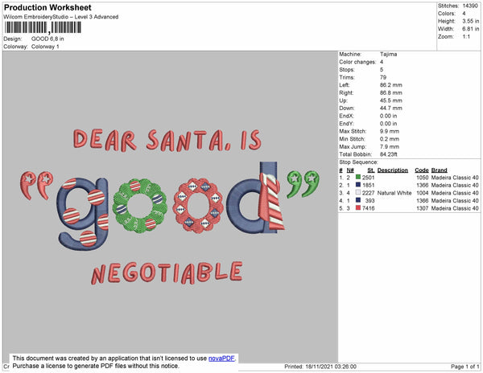The image size is (483, 373).
Task: Click stitch count "7416" in stop sequence
Action: (x=369, y=208)
